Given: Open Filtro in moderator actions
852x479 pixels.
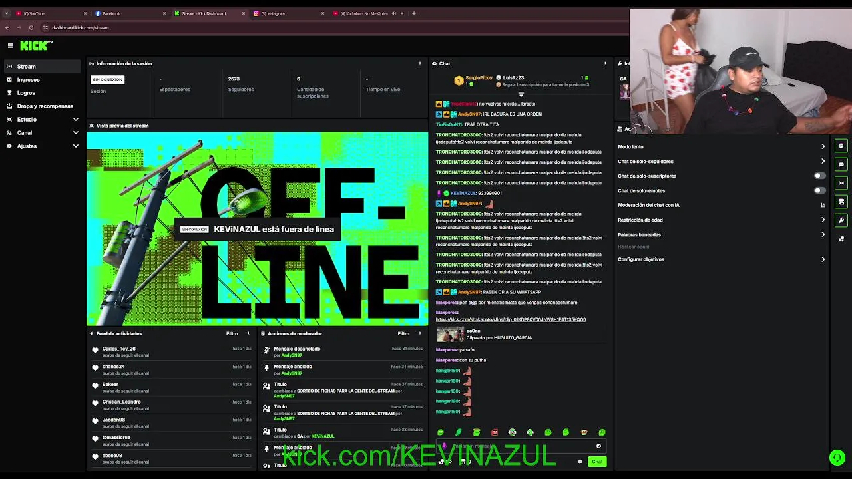Looking at the screenshot, I should pos(403,333).
